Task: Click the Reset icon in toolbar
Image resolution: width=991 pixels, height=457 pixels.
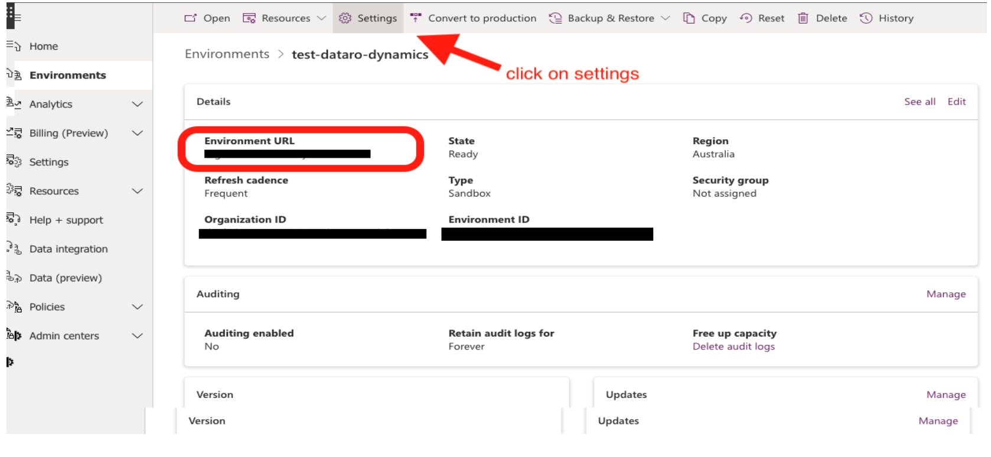Action: click(746, 18)
